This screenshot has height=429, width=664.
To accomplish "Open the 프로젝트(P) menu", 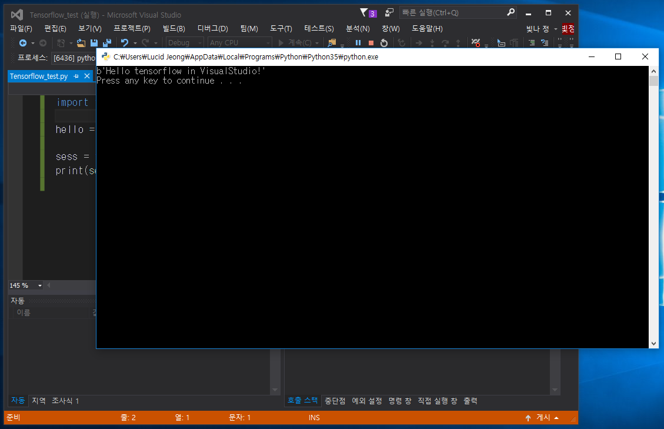I will (x=132, y=28).
